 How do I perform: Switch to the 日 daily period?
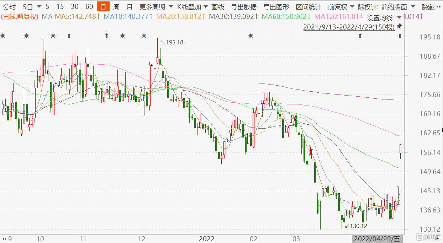point(103,7)
